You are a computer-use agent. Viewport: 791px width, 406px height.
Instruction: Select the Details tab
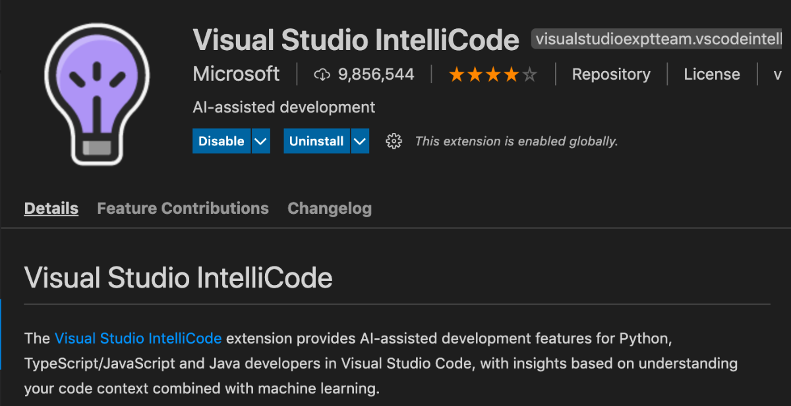pos(51,208)
